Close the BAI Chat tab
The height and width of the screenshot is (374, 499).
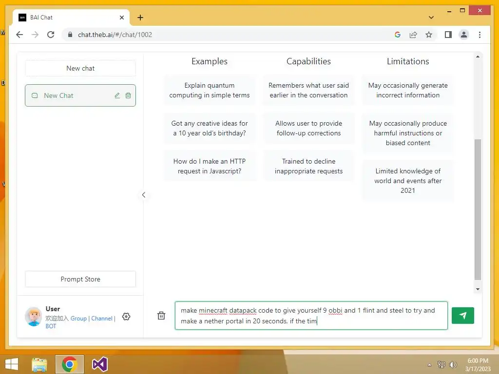[x=121, y=18]
